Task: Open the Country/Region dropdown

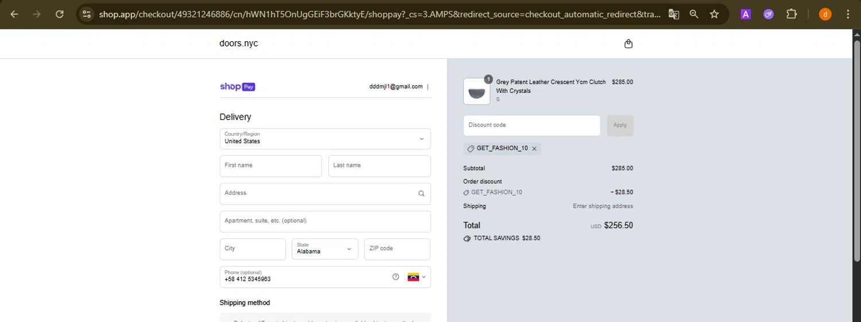Action: tap(325, 139)
